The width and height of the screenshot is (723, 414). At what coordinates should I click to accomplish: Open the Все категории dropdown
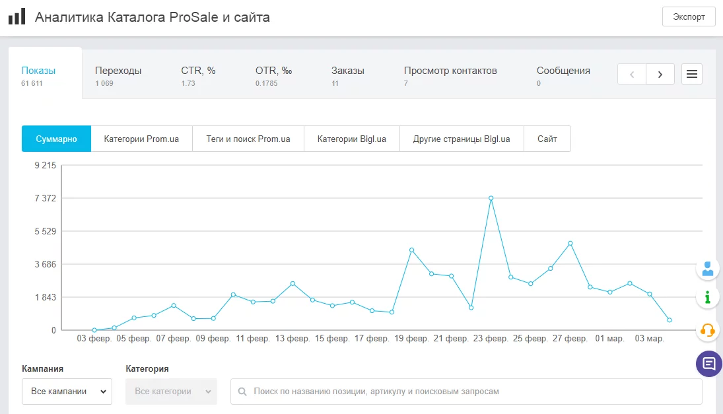pyautogui.click(x=171, y=392)
